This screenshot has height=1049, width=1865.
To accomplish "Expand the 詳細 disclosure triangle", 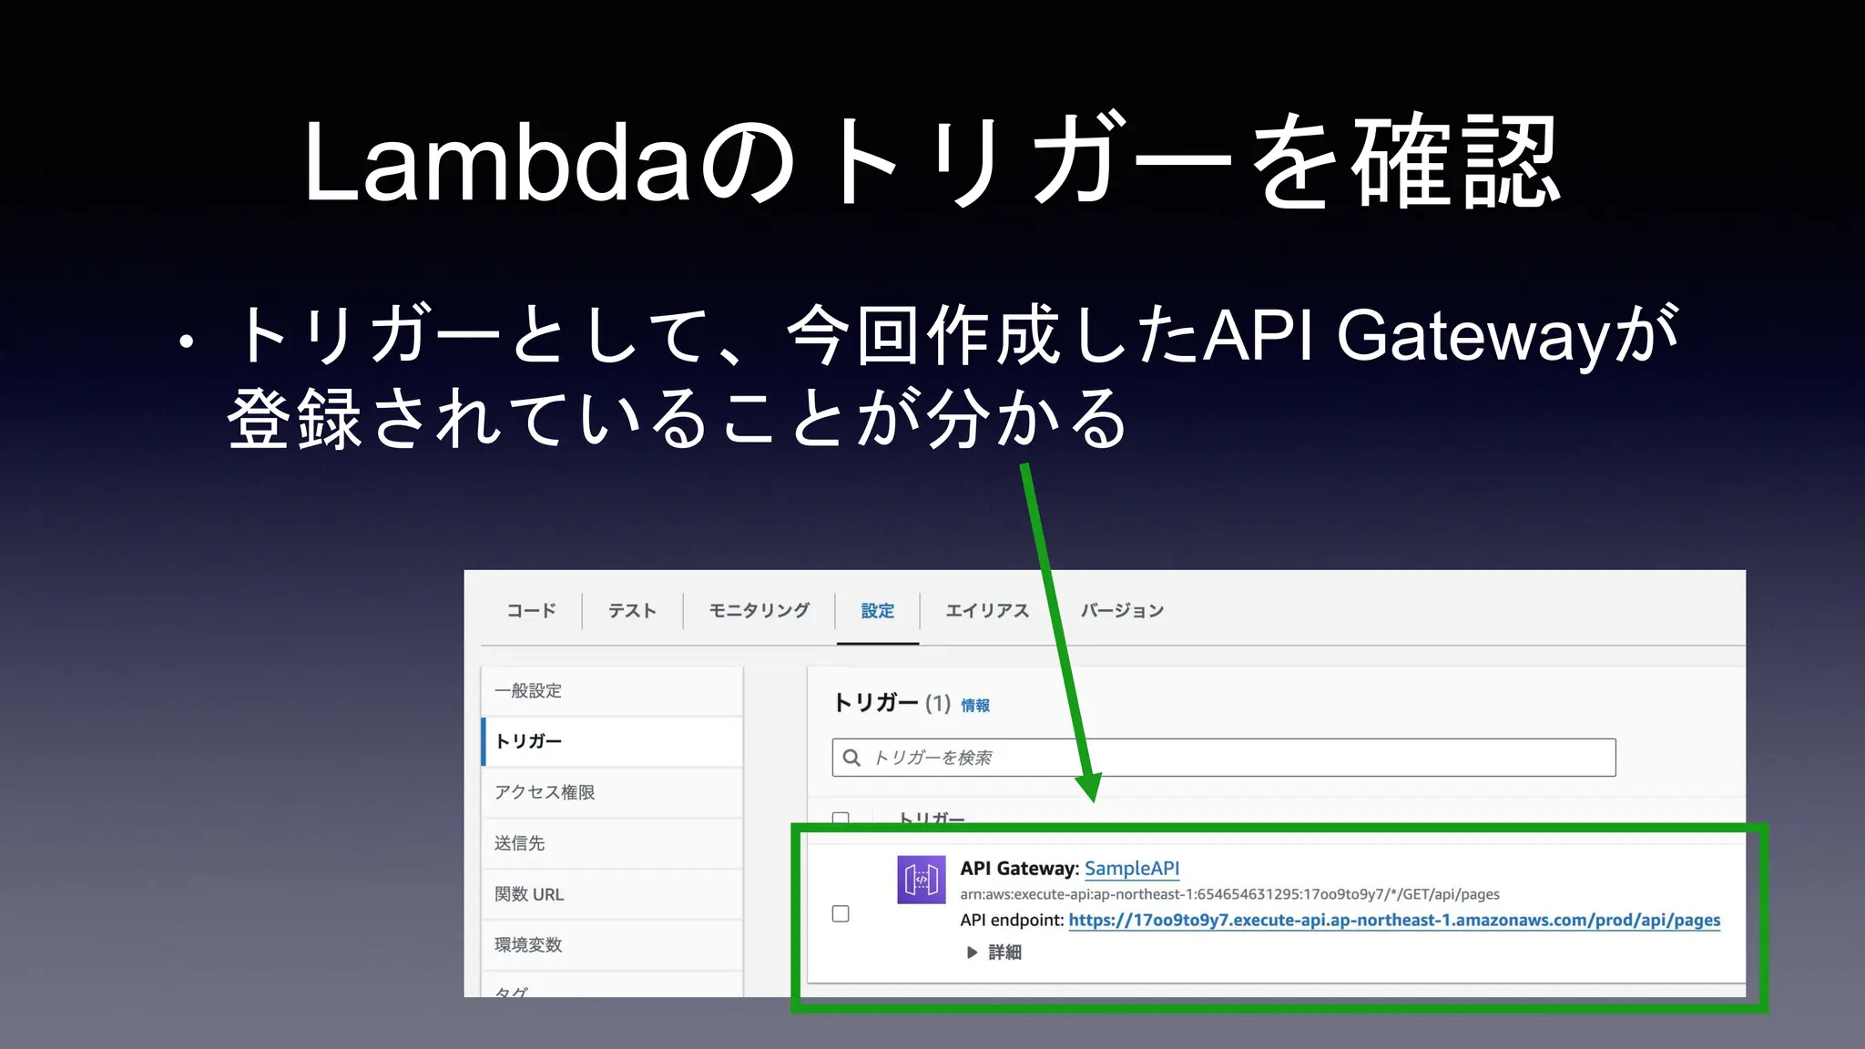I will point(972,952).
